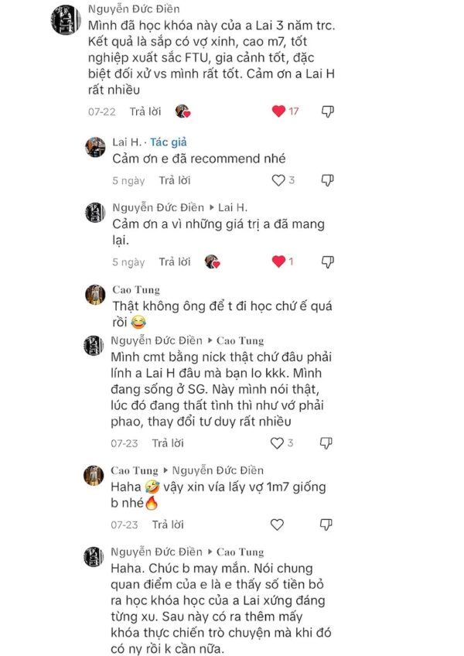Dislike Lai H.'s author reply
Image resolution: width=464 pixels, height=656 pixels.
pyautogui.click(x=327, y=180)
